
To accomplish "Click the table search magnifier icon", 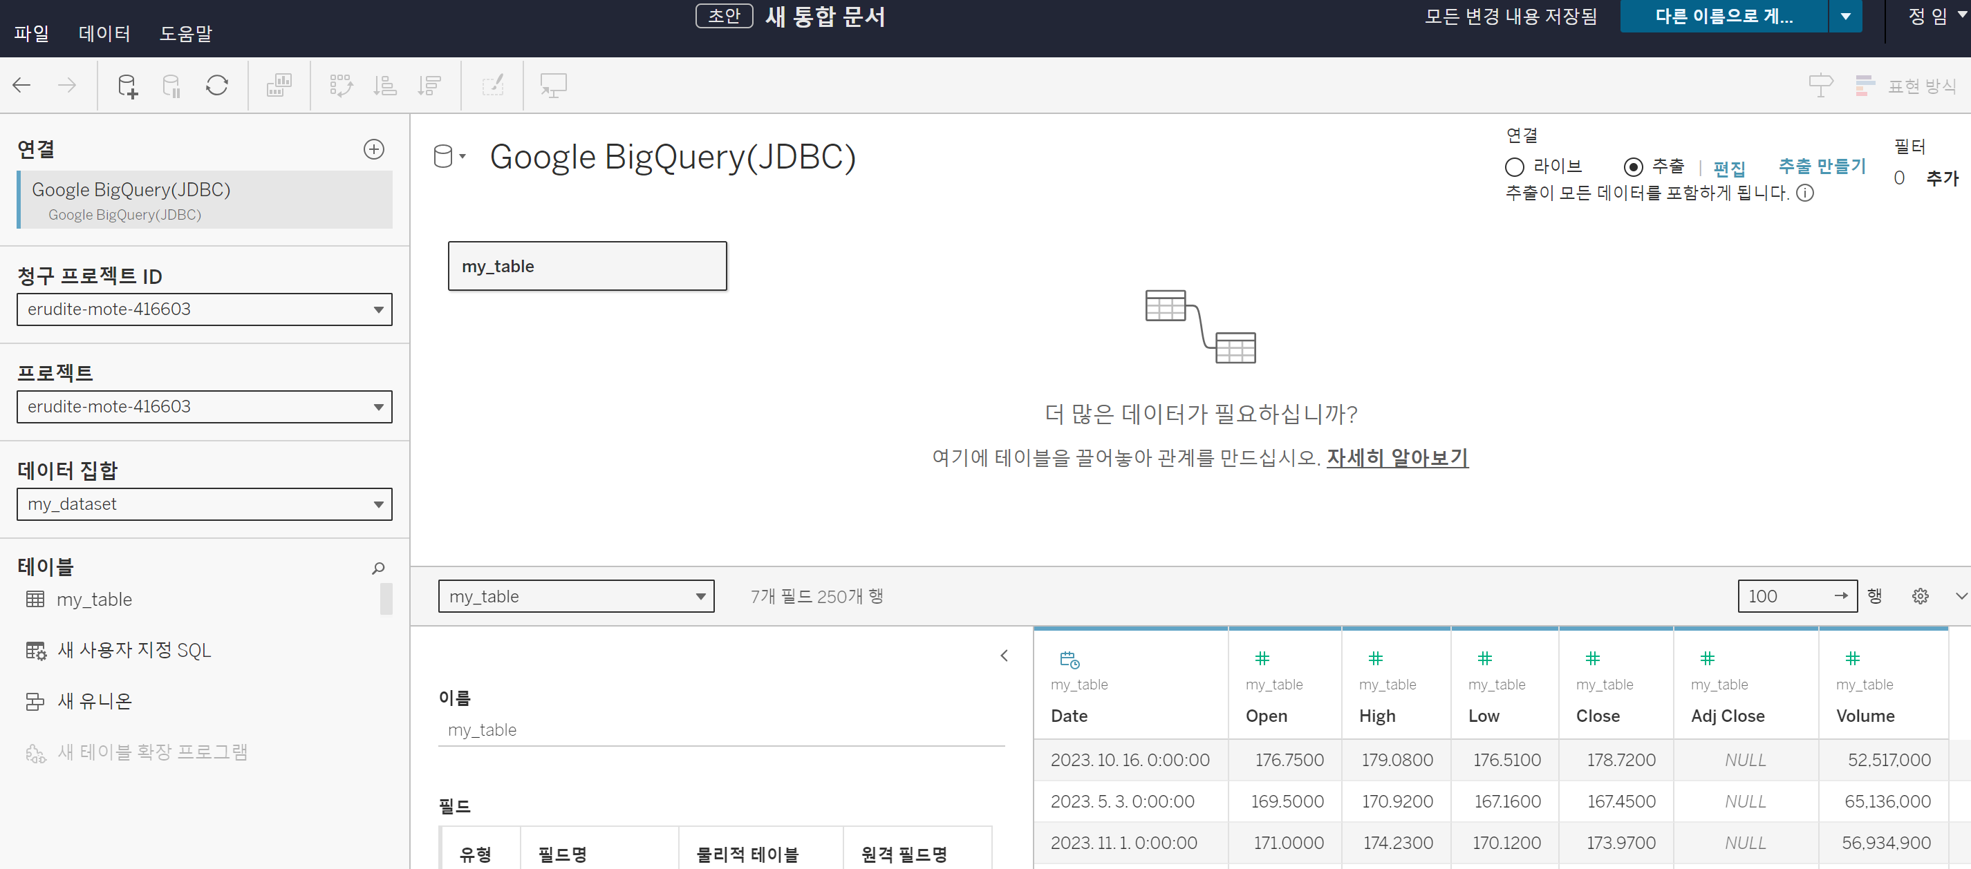I will pyautogui.click(x=378, y=568).
